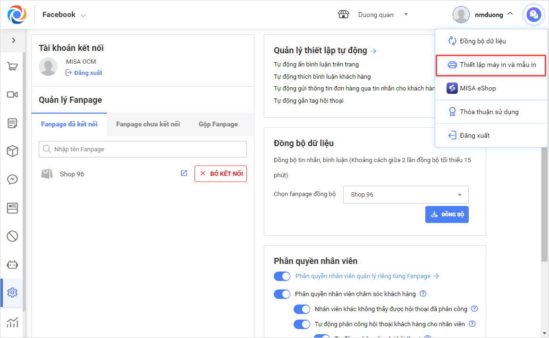
Task: Expand the sync fanpage Shop 96 combo box
Action: (x=406, y=195)
